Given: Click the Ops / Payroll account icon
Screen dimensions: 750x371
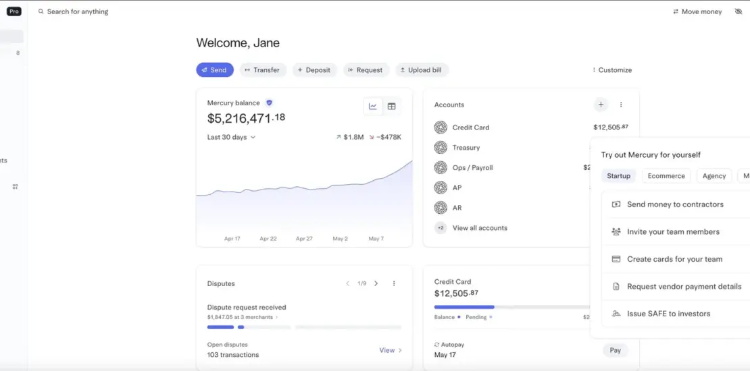Looking at the screenshot, I should coord(441,167).
